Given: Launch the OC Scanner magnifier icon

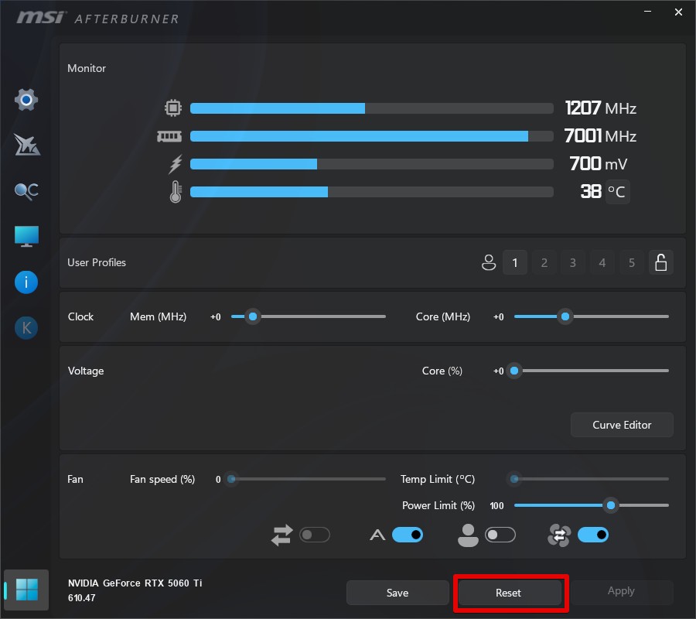Looking at the screenshot, I should click(26, 191).
